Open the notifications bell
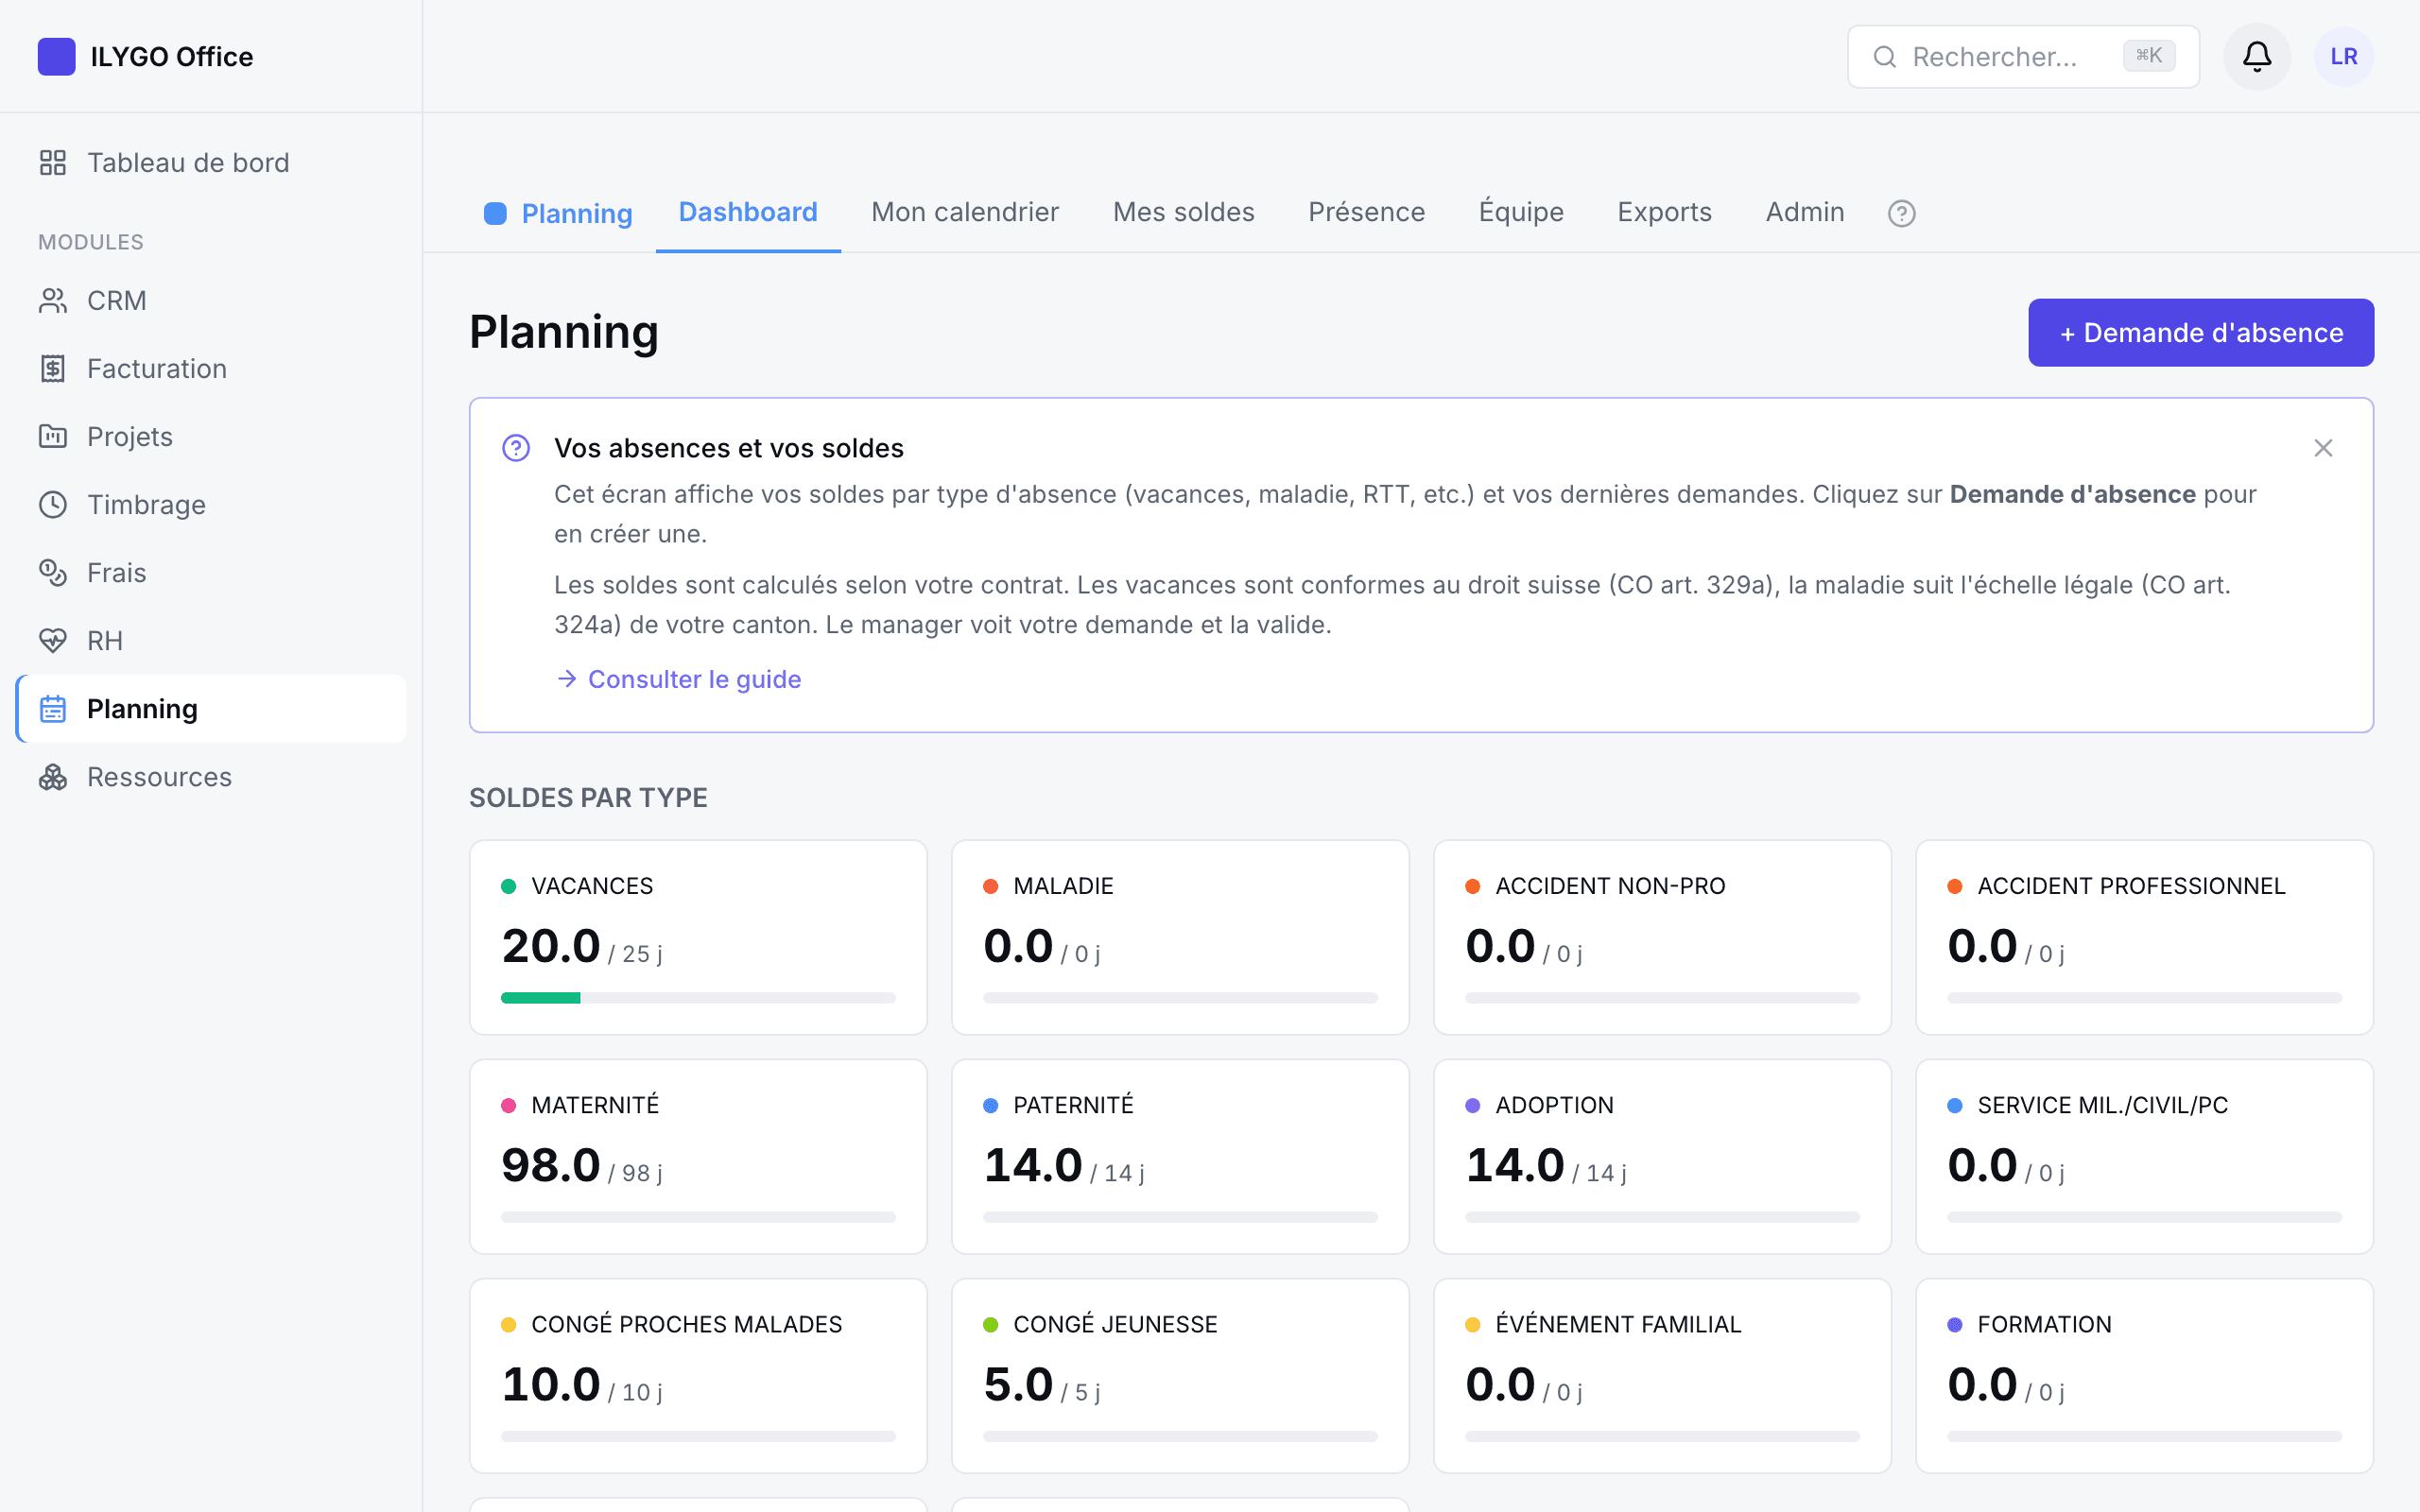This screenshot has width=2420, height=1512. (x=2256, y=56)
